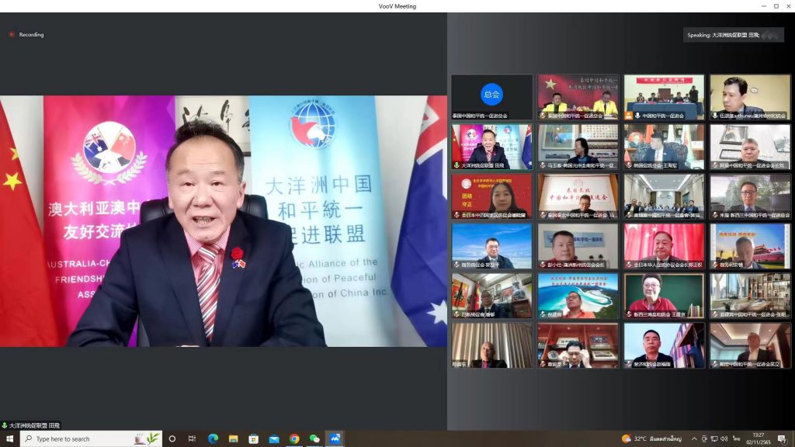
Task: Click the orange host icon on 中国和平统一促进会 tile
Action: coord(629,116)
